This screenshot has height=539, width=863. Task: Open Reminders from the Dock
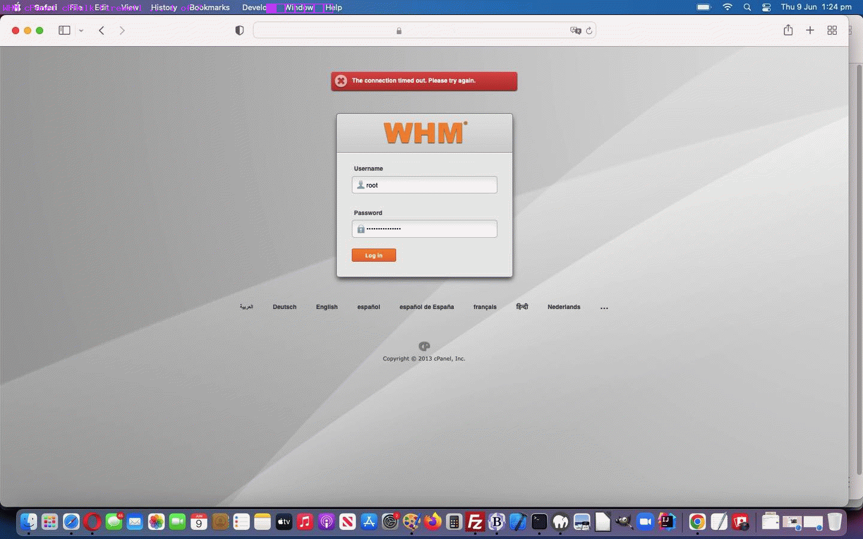tap(242, 522)
